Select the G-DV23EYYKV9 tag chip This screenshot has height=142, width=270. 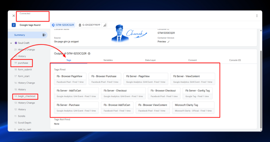pos(89,25)
